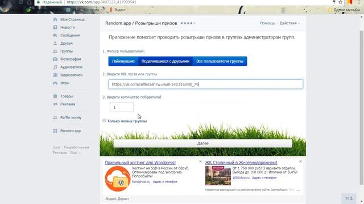Image resolution: width=364 pixels, height=204 pixels.
Task: Click Адрес и телефон next to 100lichny.ru
Action: coord(264,178)
